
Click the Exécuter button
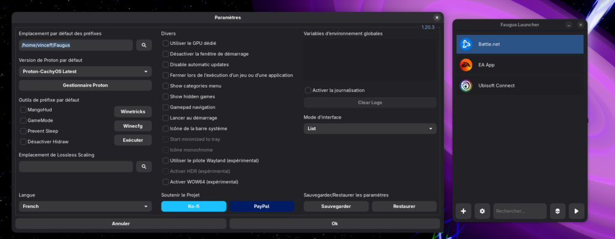tap(133, 140)
